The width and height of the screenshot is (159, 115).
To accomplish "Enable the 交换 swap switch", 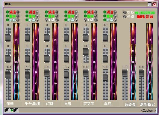I will (125, 13).
